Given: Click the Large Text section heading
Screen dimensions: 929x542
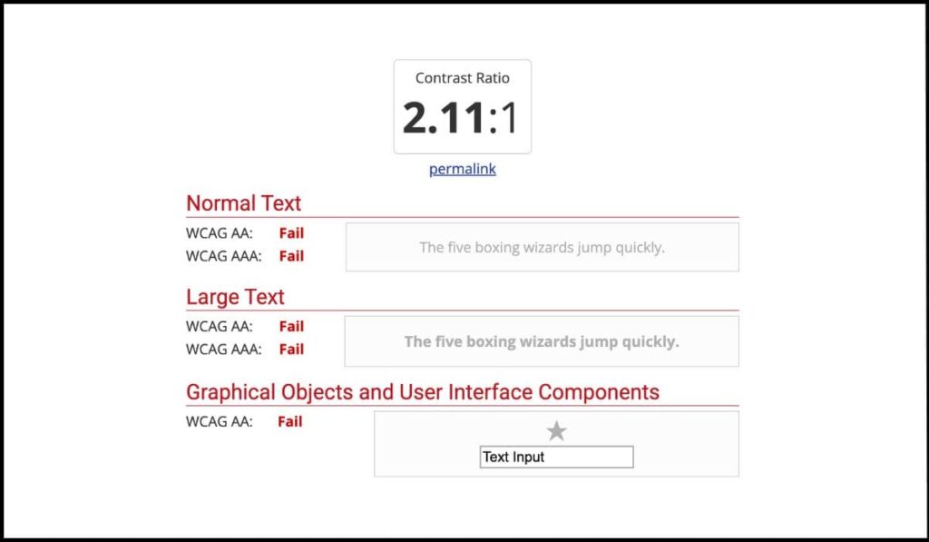Looking at the screenshot, I should point(235,297).
